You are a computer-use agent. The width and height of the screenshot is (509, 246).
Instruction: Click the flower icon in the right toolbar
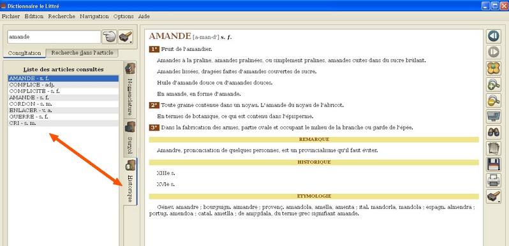pos(494,68)
